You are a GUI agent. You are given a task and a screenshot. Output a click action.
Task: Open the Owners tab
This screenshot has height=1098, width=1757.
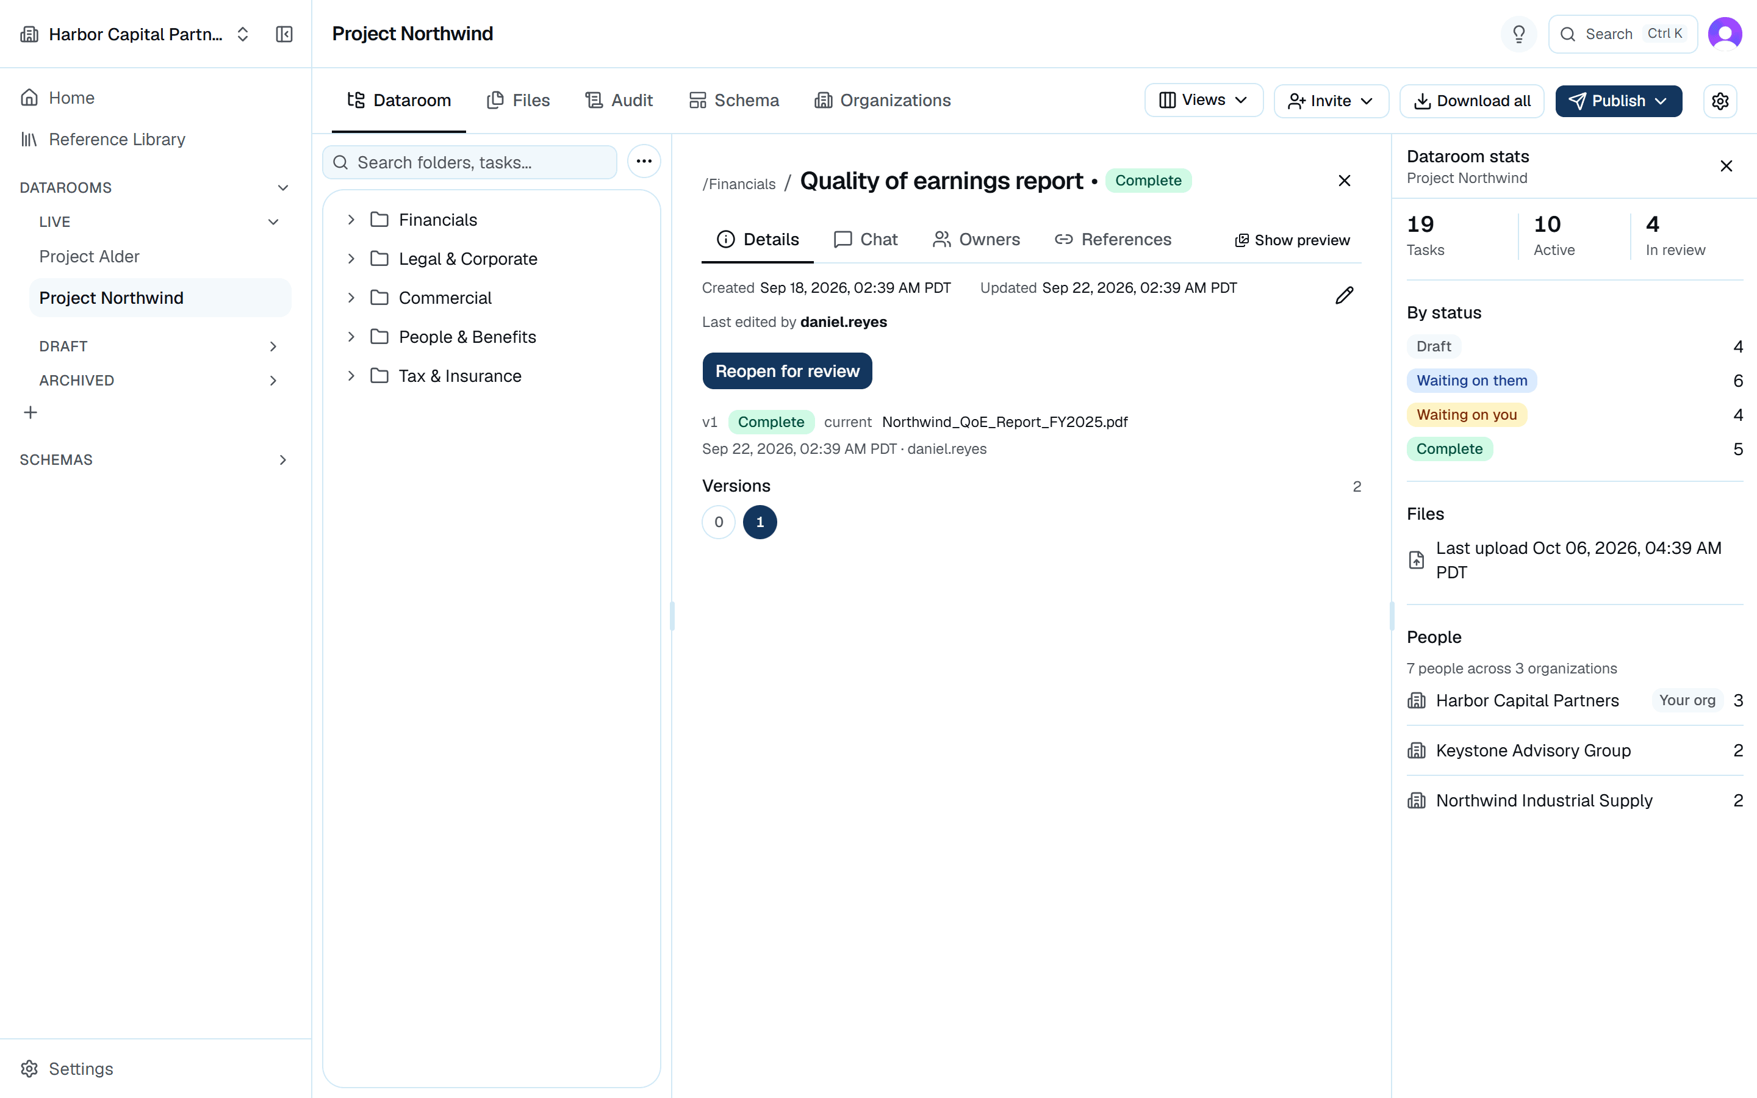[976, 239]
